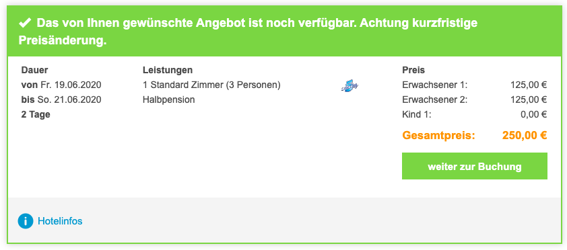Click the start date Fr. 19.06.2020
Viewport: 567px width, 250px height.
(70, 85)
